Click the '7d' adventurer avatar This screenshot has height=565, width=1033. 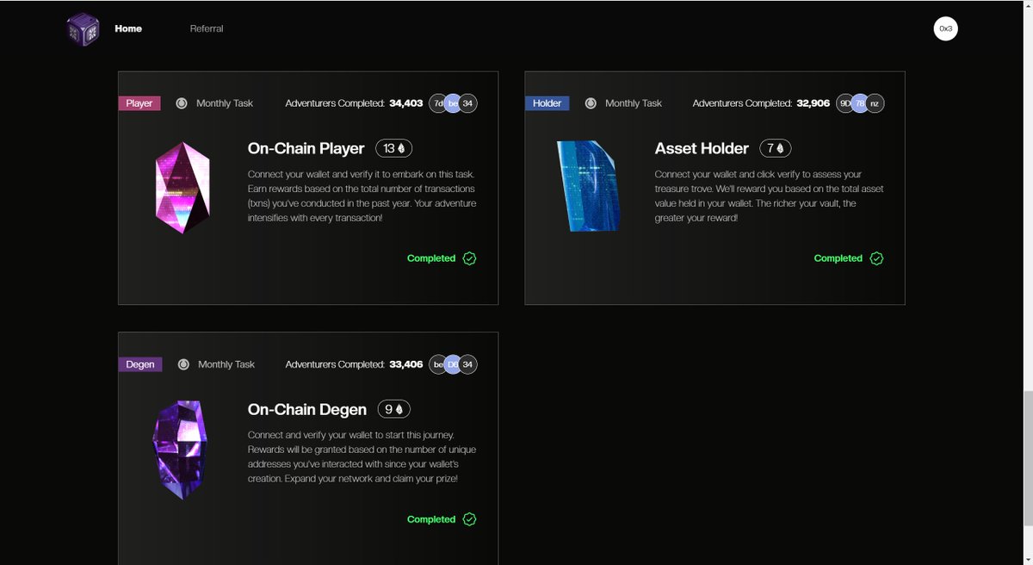pos(438,103)
